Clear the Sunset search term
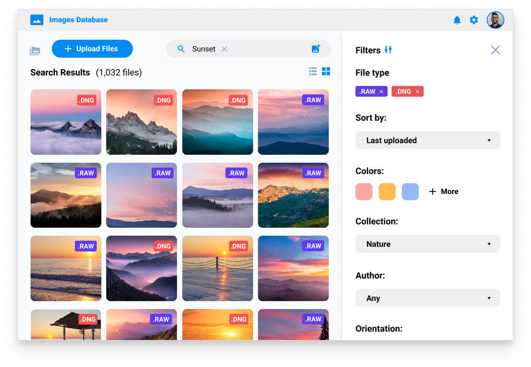Image resolution: width=531 pixels, height=367 pixels. (x=224, y=49)
